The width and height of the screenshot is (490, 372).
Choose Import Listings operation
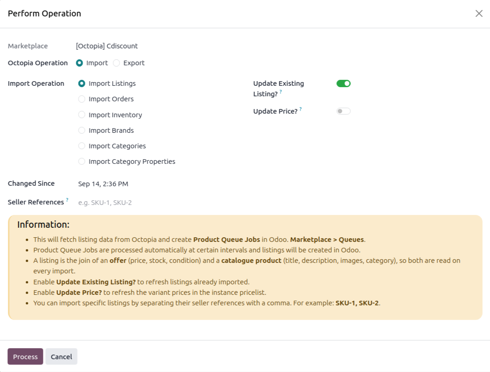point(82,84)
